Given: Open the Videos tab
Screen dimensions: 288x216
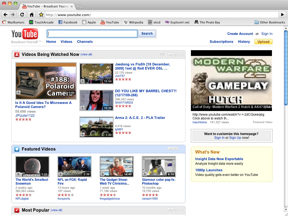Looking at the screenshot, I should [66, 42].
